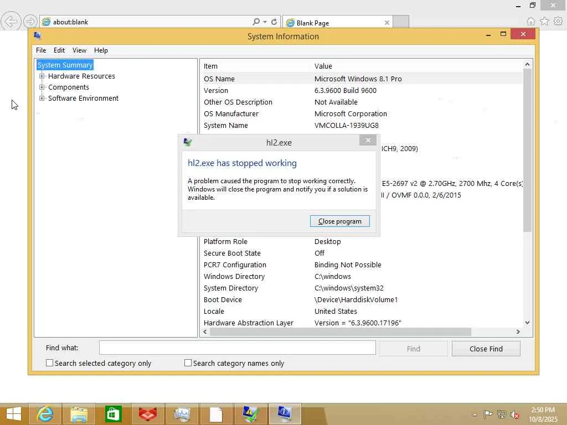
Task: Select the Boot Device row
Action: [362, 299]
